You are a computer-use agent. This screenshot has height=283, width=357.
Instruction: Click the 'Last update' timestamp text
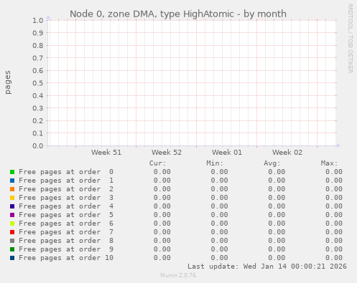[x=267, y=267]
